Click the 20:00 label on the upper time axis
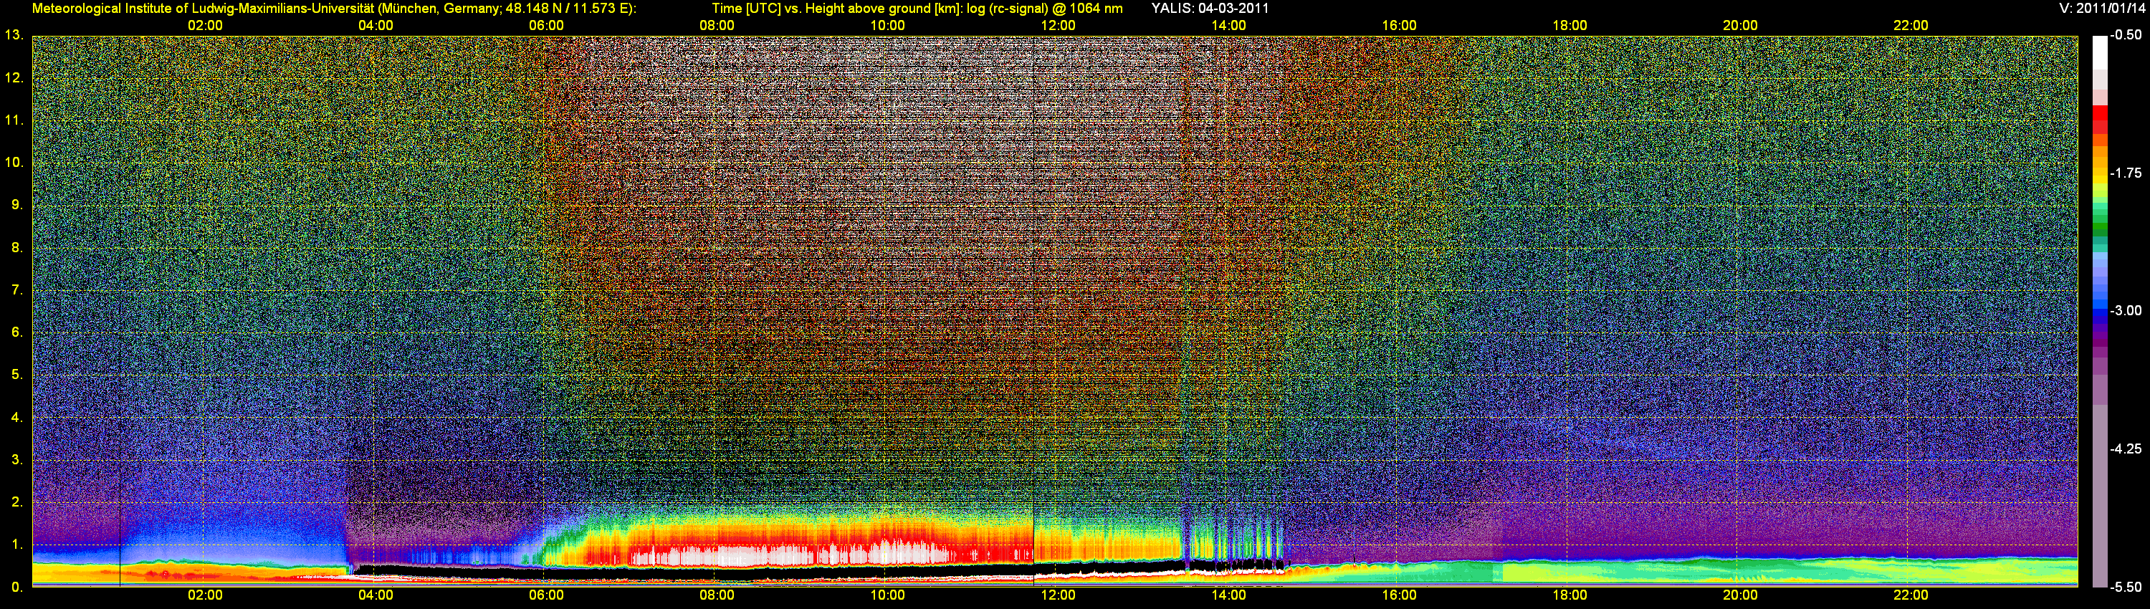 (x=1740, y=26)
